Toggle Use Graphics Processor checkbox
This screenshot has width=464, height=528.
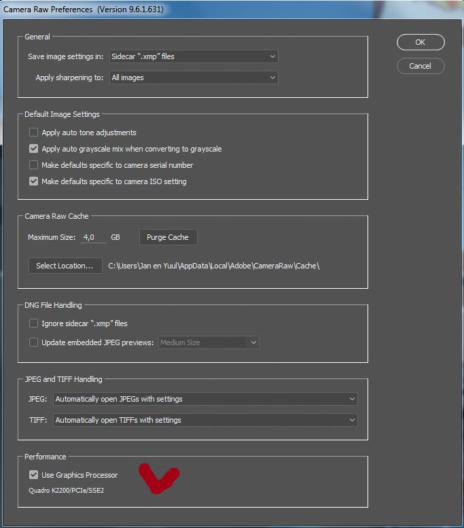click(34, 475)
